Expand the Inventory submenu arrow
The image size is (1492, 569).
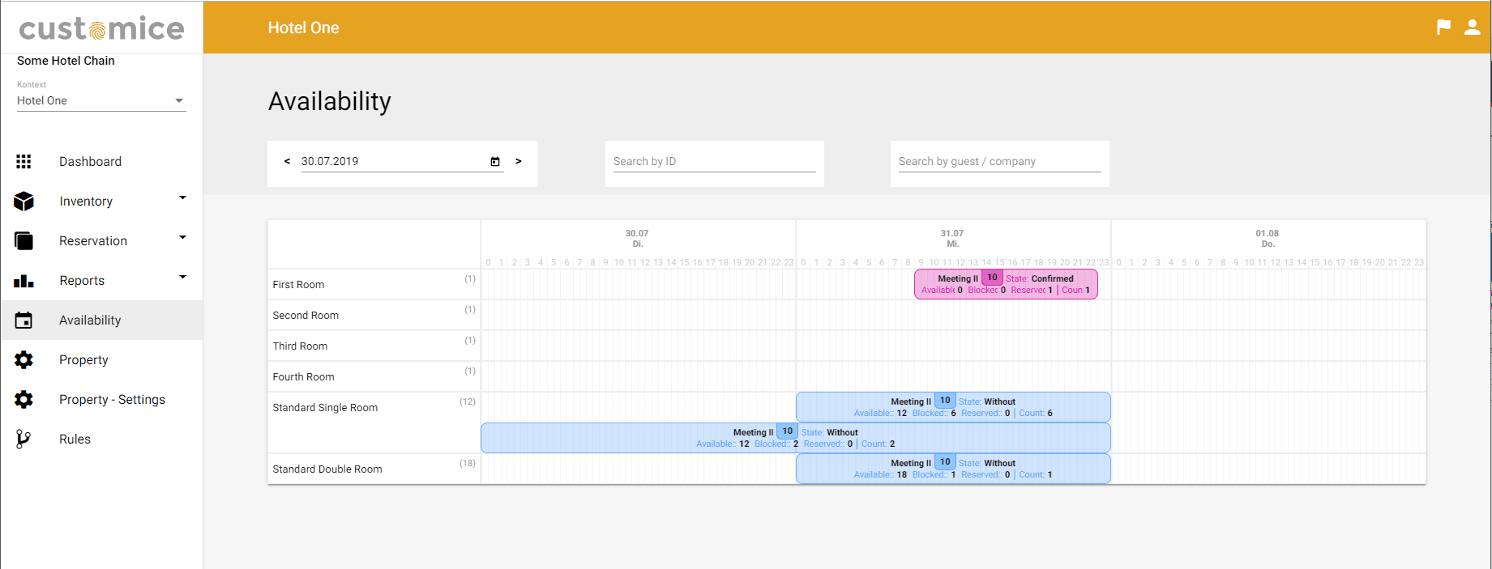coord(182,197)
